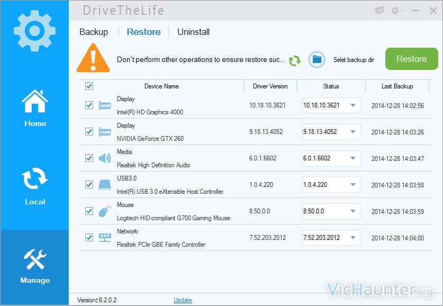This screenshot has width=443, height=306.
Task: Click the 2014-12-28 14:03:26 backup time
Action: click(x=397, y=132)
